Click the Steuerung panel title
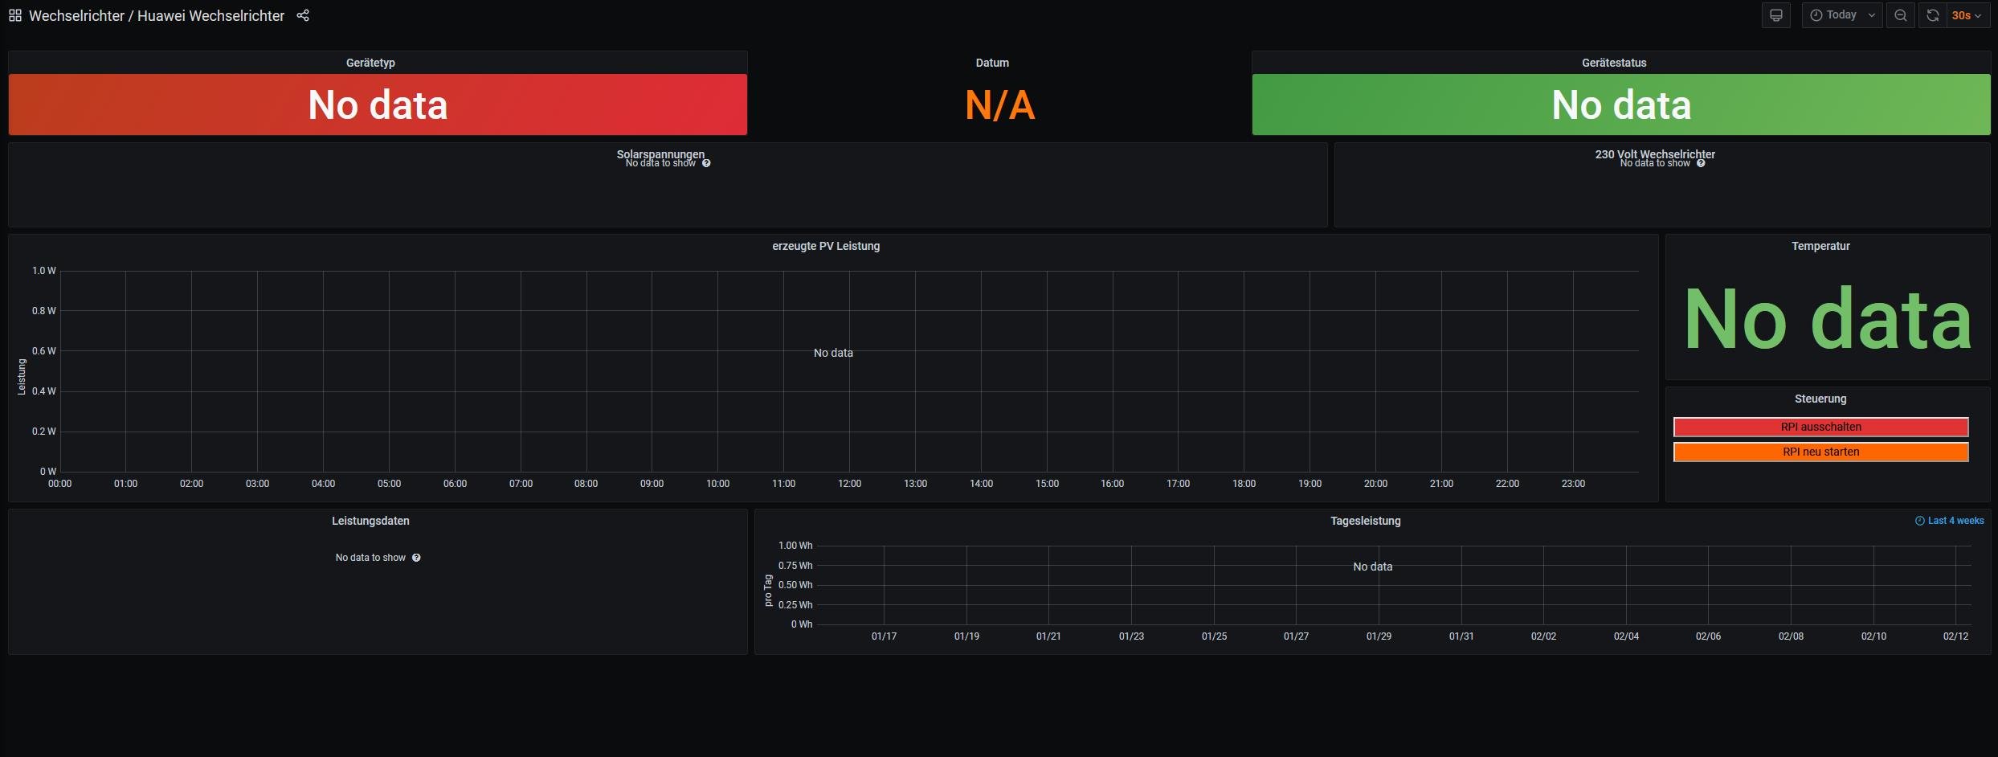This screenshot has height=757, width=1998. [1820, 399]
